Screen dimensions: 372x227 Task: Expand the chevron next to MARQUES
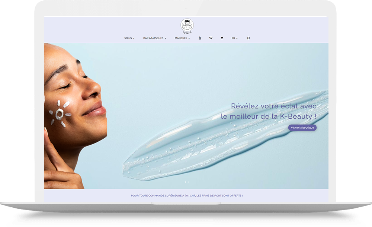(189, 38)
